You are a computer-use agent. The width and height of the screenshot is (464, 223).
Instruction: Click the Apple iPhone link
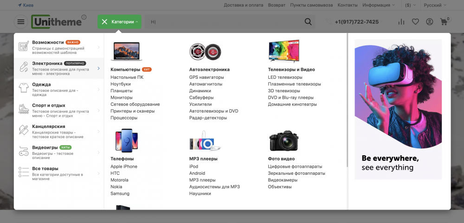(x=124, y=166)
